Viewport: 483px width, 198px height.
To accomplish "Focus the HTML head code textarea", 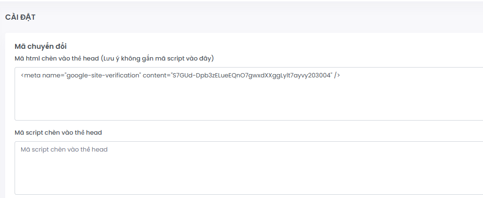I will pyautogui.click(x=249, y=94).
